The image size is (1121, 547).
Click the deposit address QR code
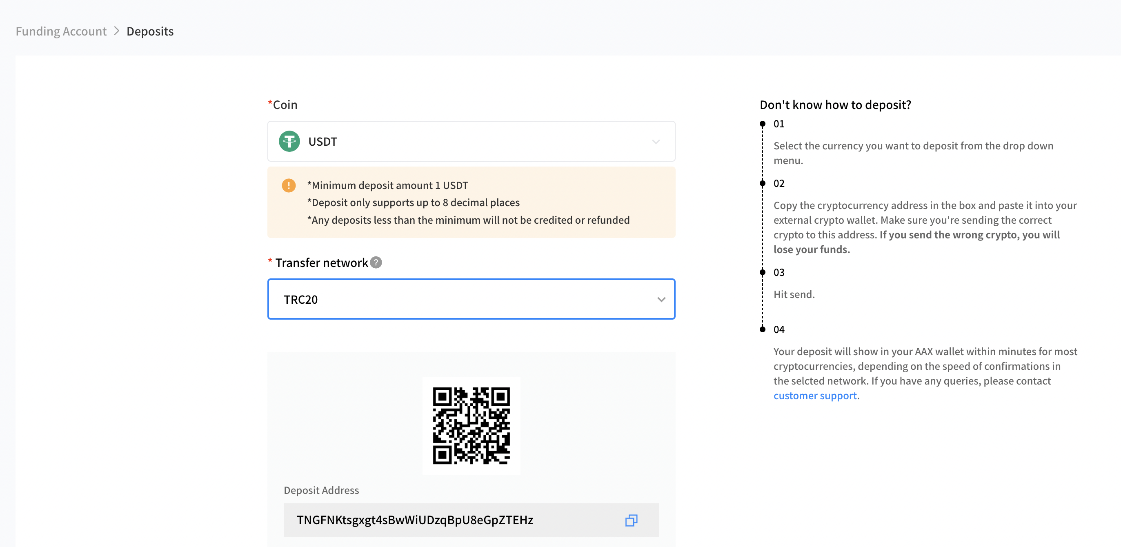click(471, 425)
